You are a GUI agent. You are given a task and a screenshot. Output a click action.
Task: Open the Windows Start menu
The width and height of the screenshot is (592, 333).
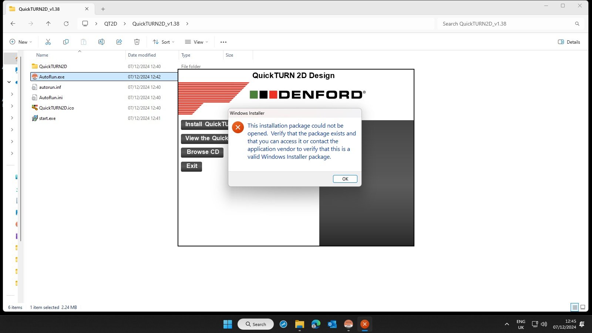coord(228,324)
